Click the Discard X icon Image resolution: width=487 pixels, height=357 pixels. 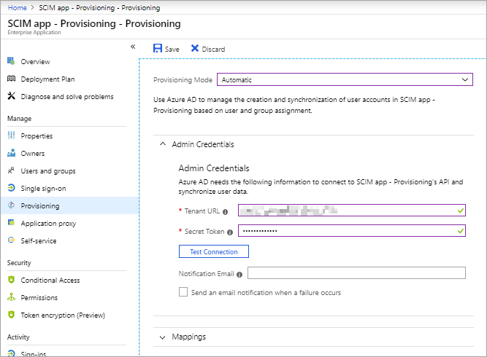click(x=195, y=48)
